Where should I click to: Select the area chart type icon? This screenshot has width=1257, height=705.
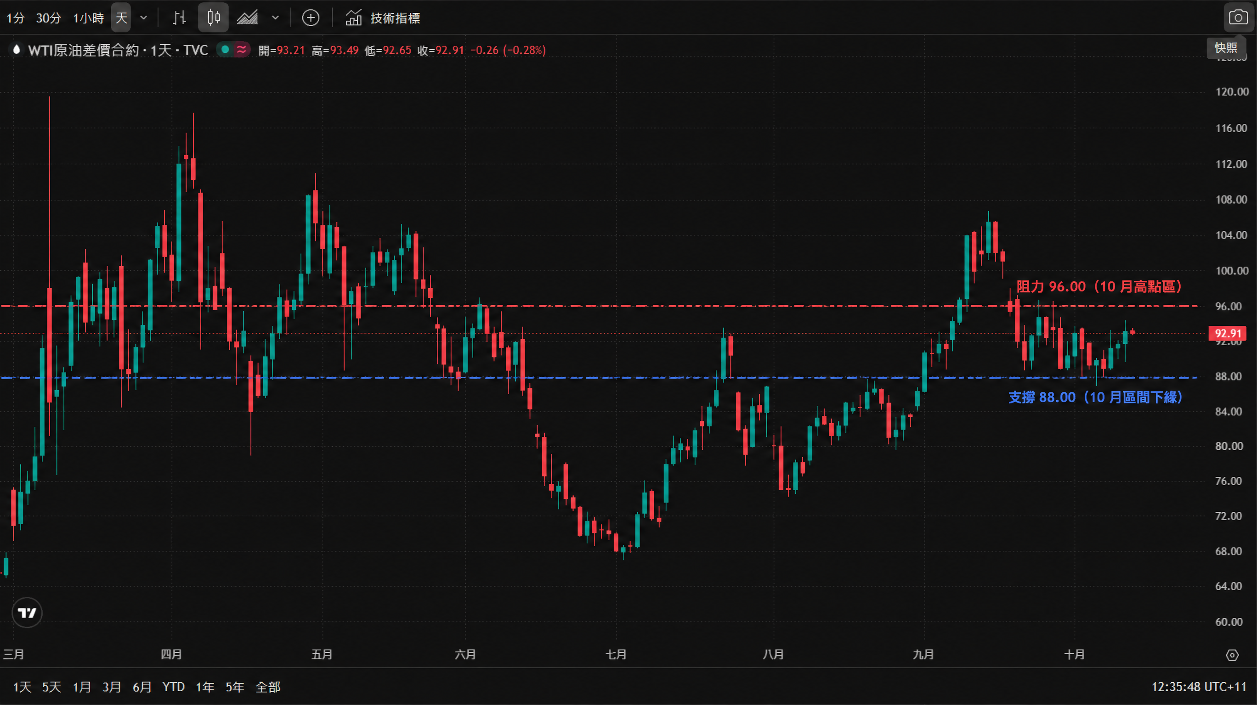(247, 18)
